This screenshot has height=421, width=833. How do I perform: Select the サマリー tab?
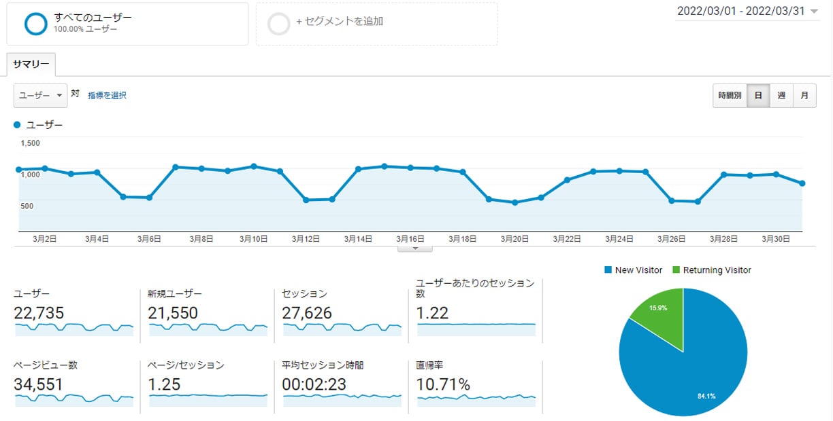[x=31, y=65]
